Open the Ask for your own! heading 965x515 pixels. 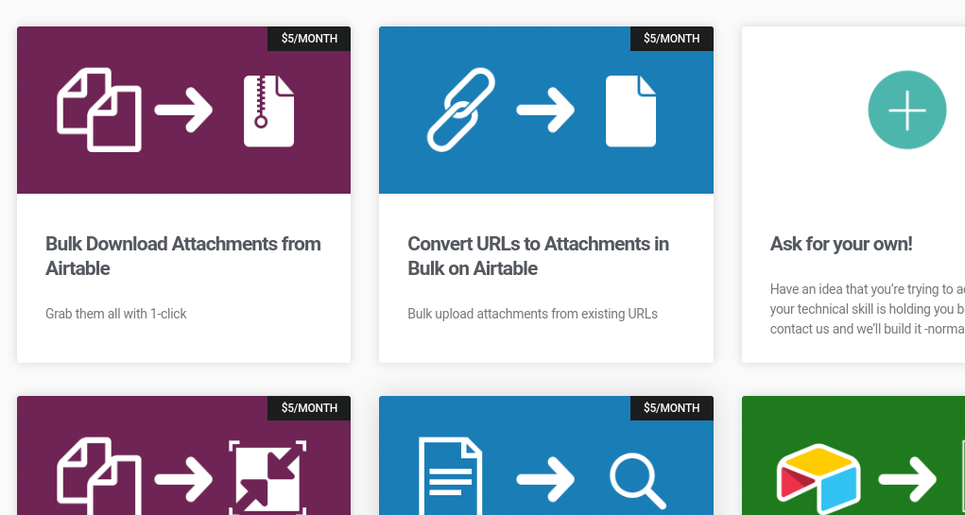tap(841, 244)
